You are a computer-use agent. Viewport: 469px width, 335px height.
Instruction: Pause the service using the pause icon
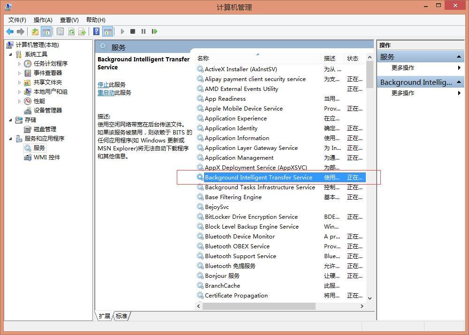coord(143,31)
